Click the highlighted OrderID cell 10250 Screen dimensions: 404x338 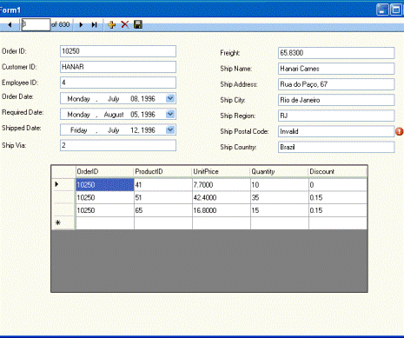coord(105,185)
